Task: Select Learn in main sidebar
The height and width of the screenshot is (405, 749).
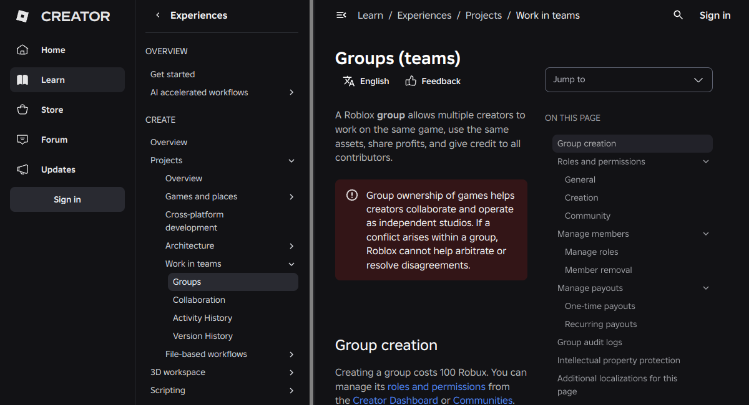Action: pos(67,80)
